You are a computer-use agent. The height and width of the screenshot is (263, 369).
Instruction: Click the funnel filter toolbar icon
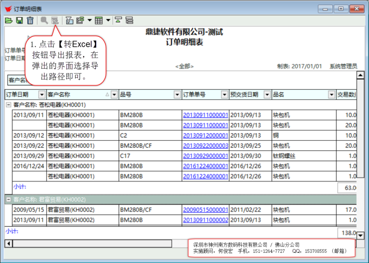(x=69, y=20)
